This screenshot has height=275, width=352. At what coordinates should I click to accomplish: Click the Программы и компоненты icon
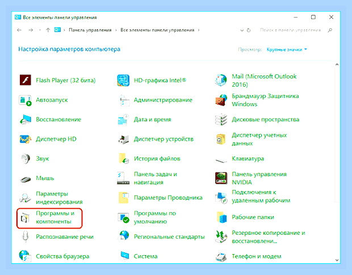[x=26, y=217]
